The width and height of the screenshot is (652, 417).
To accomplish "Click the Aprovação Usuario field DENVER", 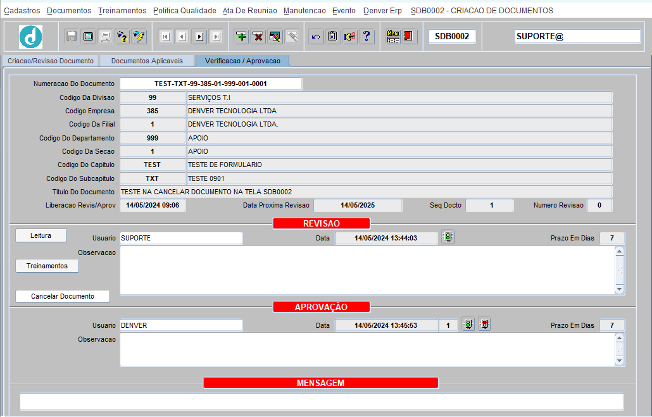I will [x=181, y=325].
